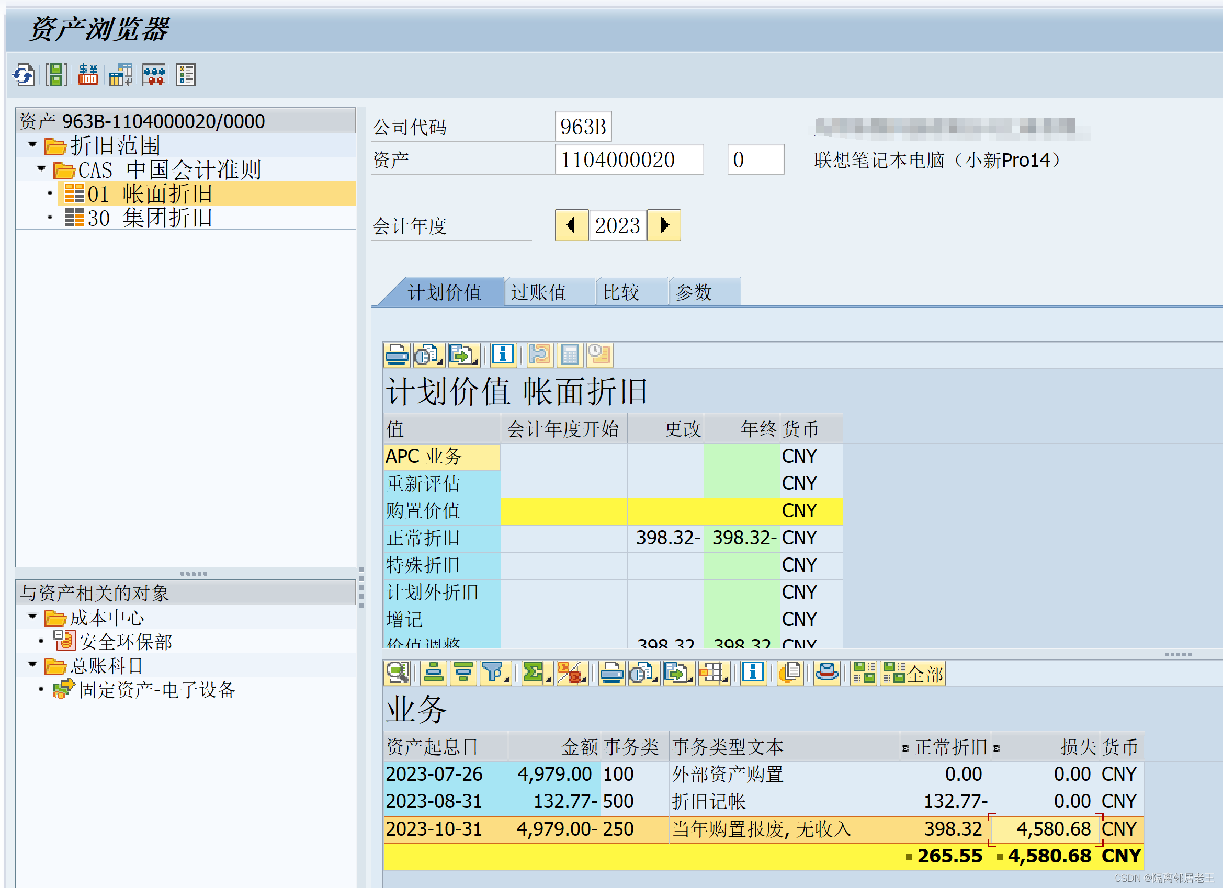Go to next fiscal year arrow

pos(664,225)
